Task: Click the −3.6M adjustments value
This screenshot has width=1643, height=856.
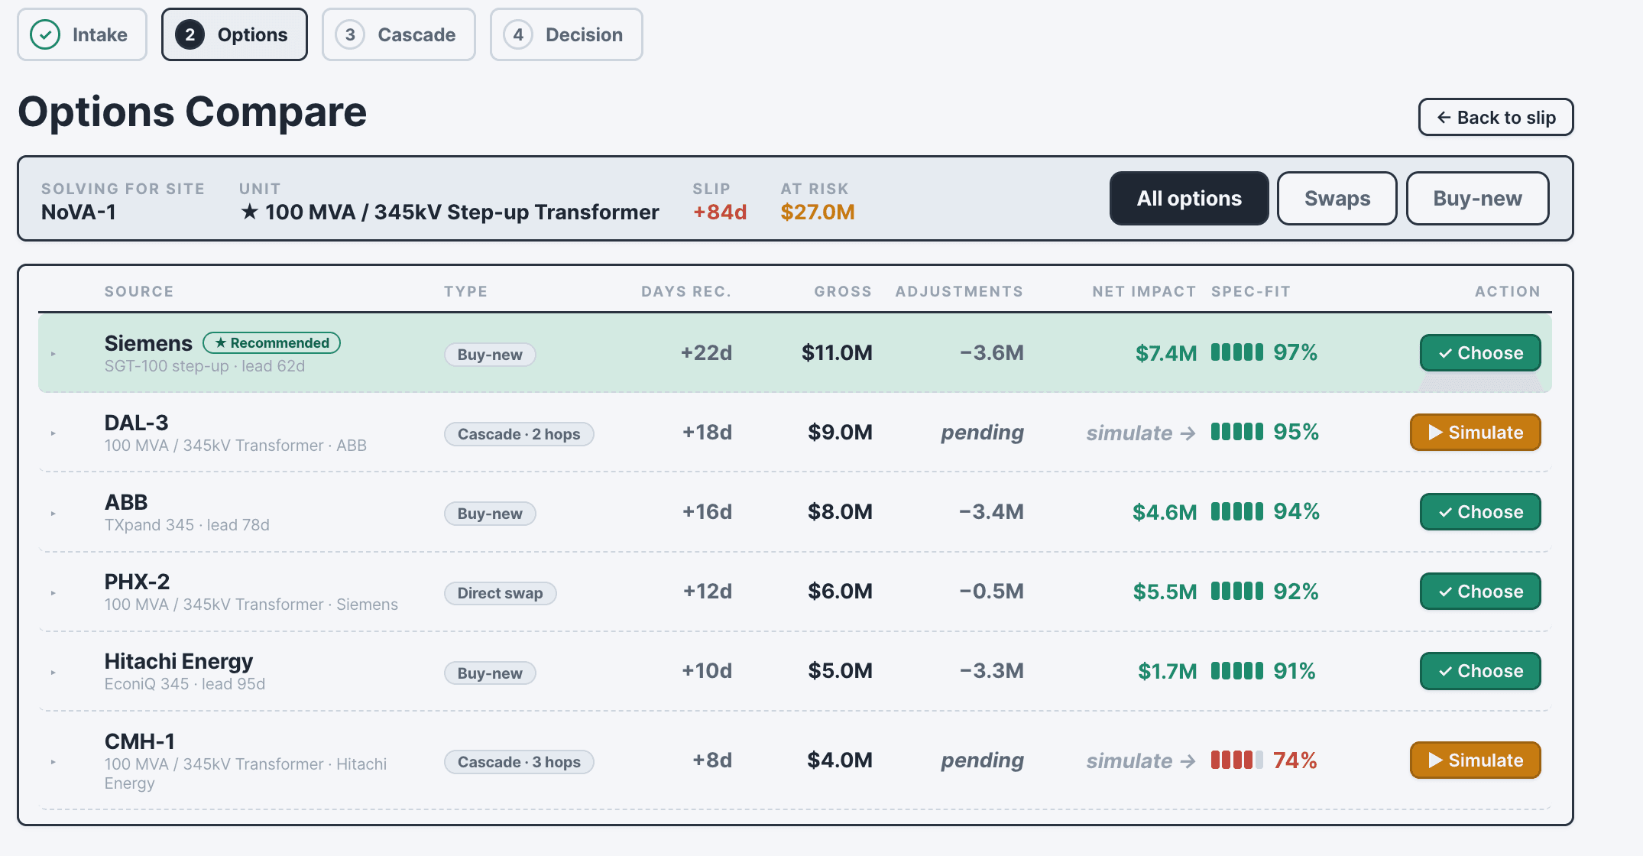Action: 992,352
